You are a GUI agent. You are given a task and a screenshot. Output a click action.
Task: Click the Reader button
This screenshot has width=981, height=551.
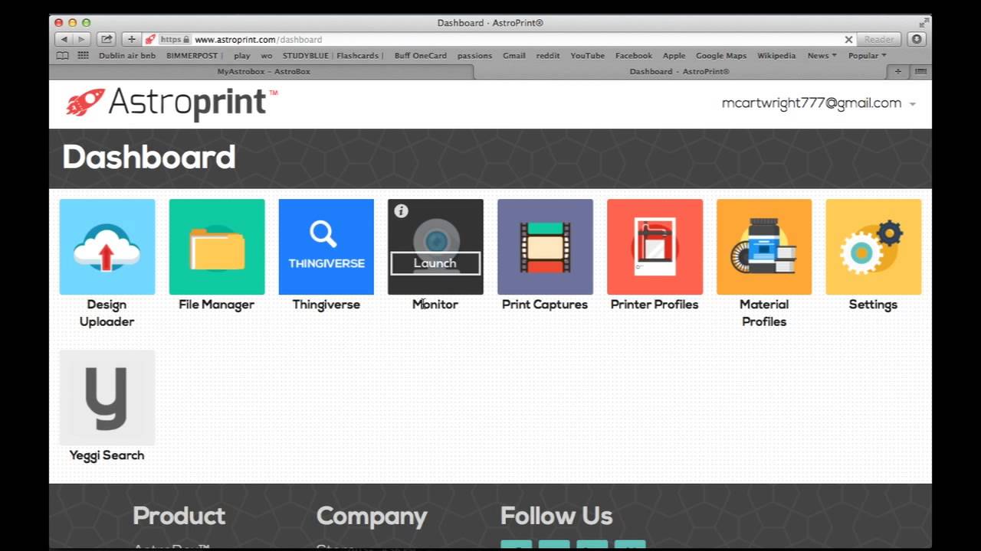tap(879, 39)
